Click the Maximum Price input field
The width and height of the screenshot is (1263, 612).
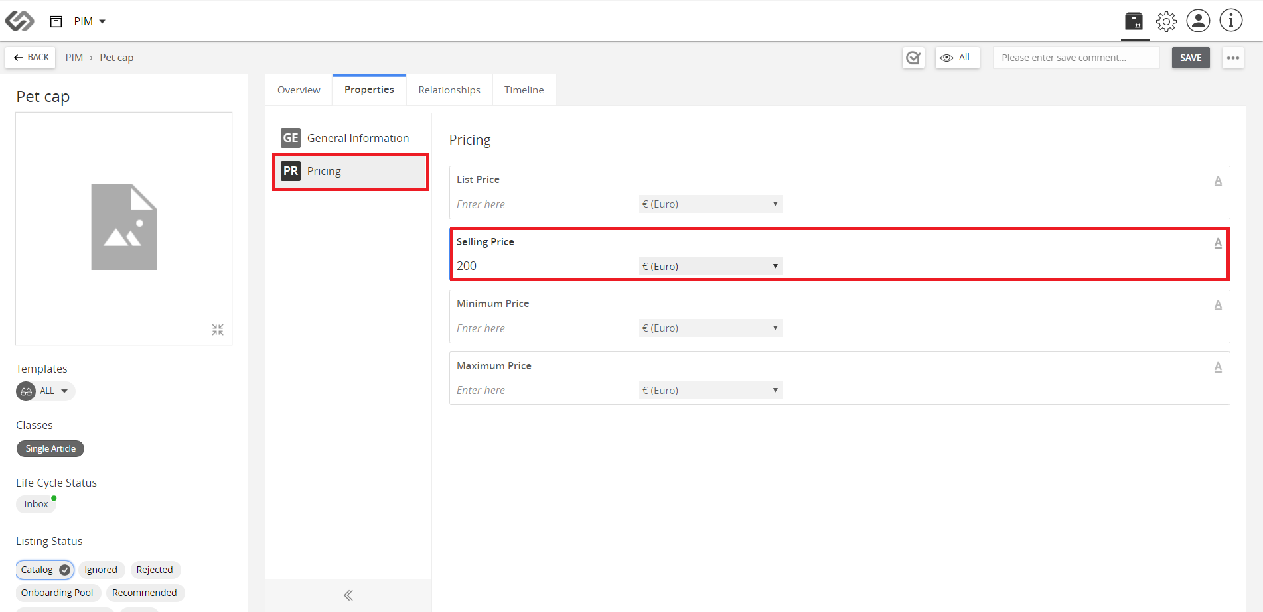[543, 390]
